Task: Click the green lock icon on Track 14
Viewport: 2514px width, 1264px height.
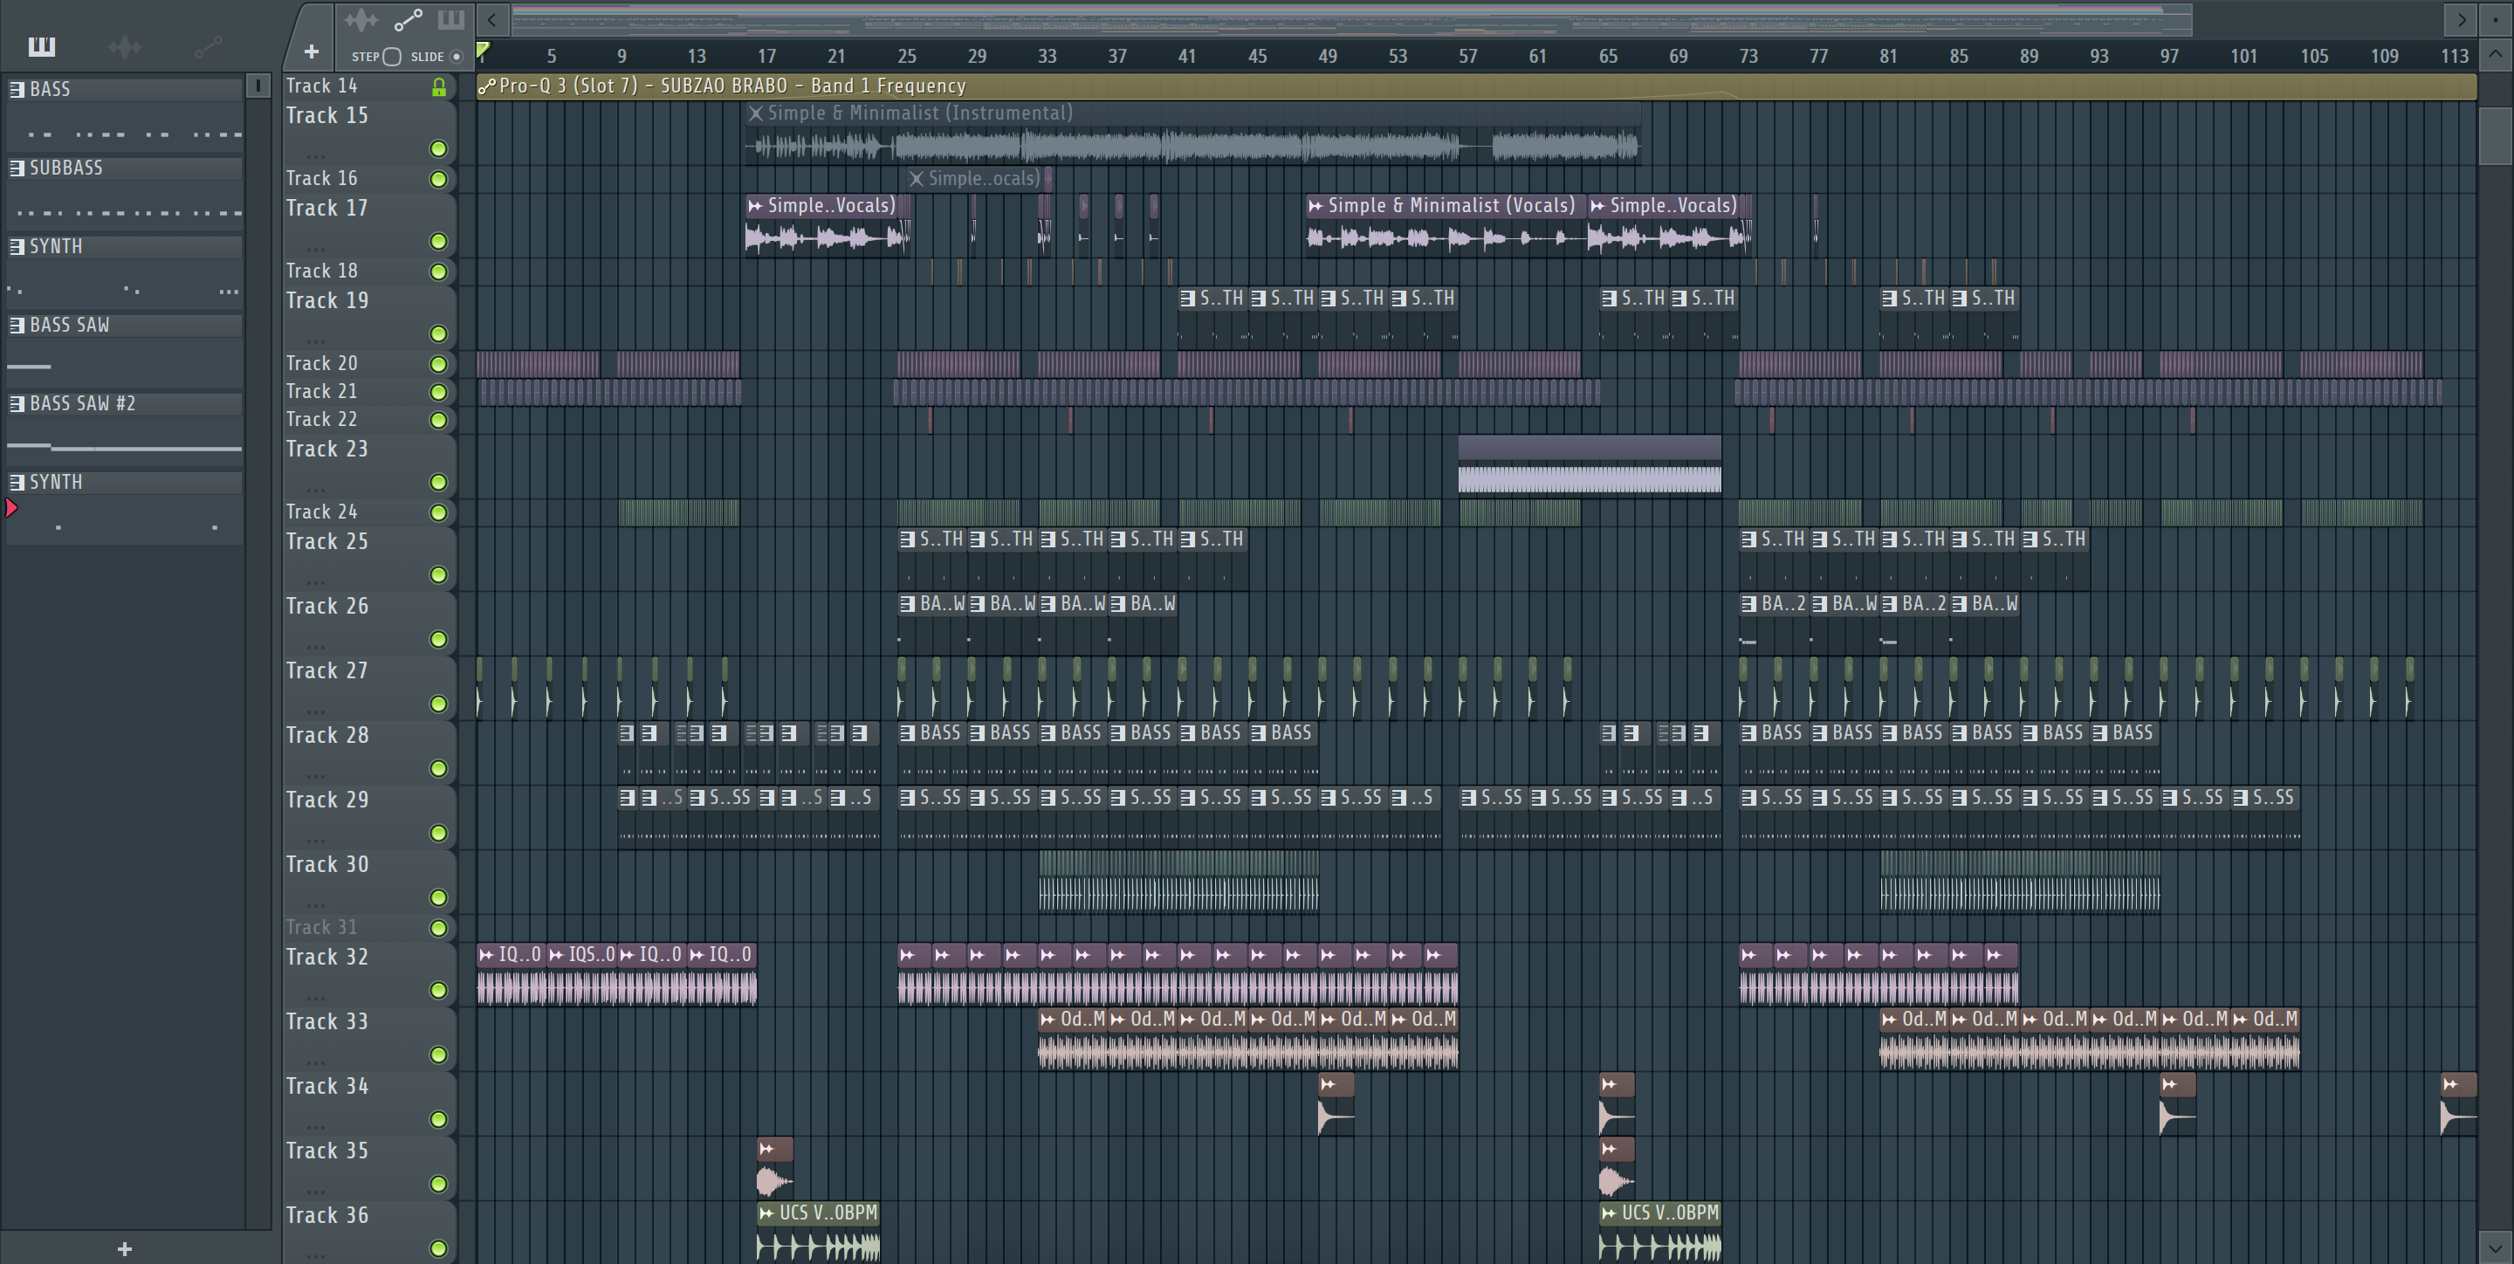Action: (439, 87)
